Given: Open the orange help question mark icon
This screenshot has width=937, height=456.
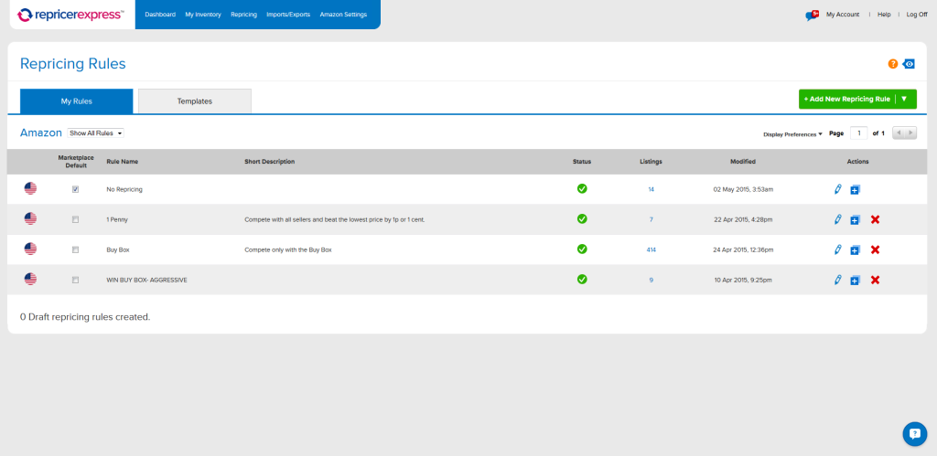Looking at the screenshot, I should pyautogui.click(x=893, y=64).
